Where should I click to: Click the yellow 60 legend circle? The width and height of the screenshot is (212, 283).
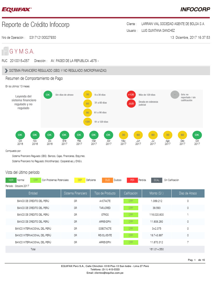pyautogui.click(x=88, y=104)
